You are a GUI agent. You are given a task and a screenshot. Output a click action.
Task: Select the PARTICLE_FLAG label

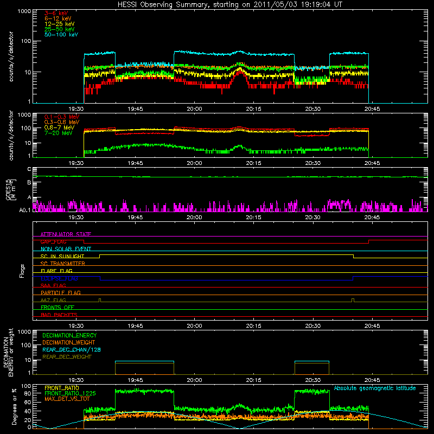click(61, 292)
